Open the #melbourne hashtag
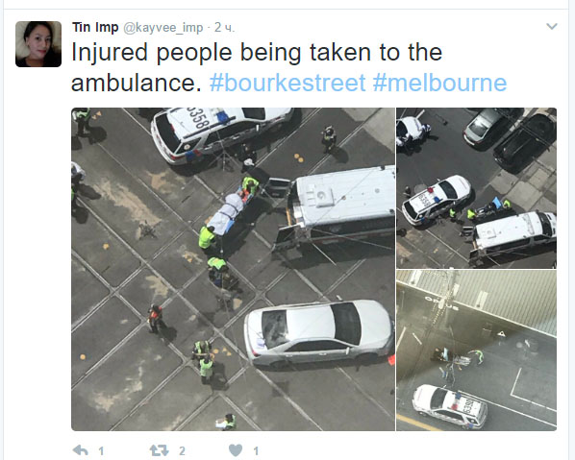This screenshot has width=575, height=460. click(x=439, y=83)
